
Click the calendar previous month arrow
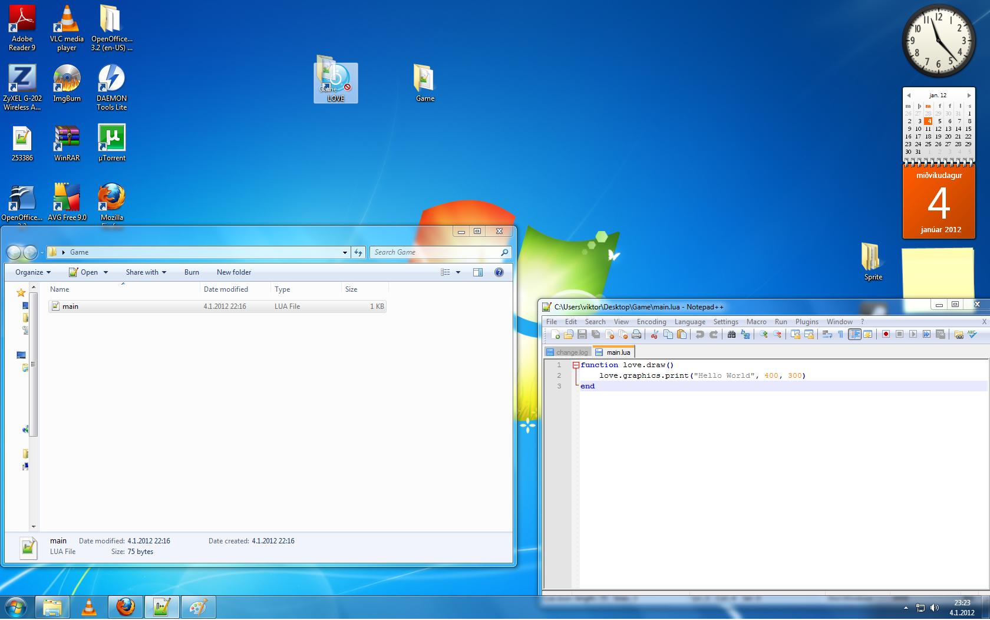pyautogui.click(x=908, y=95)
